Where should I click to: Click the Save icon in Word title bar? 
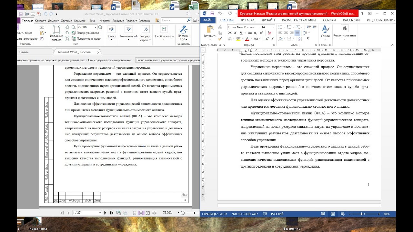pyautogui.click(x=212, y=14)
